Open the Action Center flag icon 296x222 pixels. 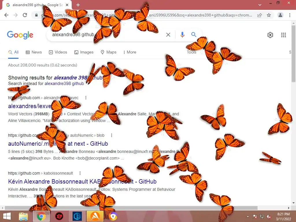pos(255,217)
